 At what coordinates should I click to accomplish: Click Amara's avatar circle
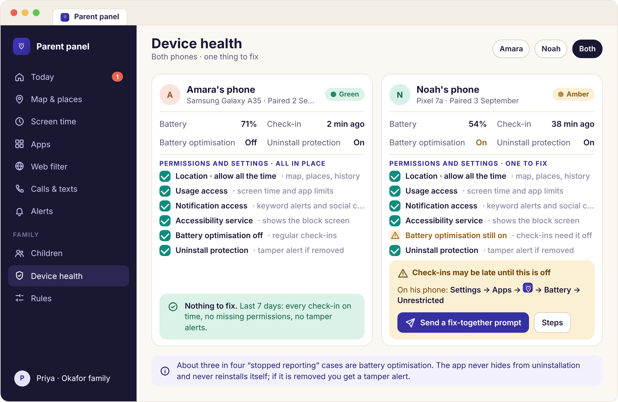click(170, 95)
